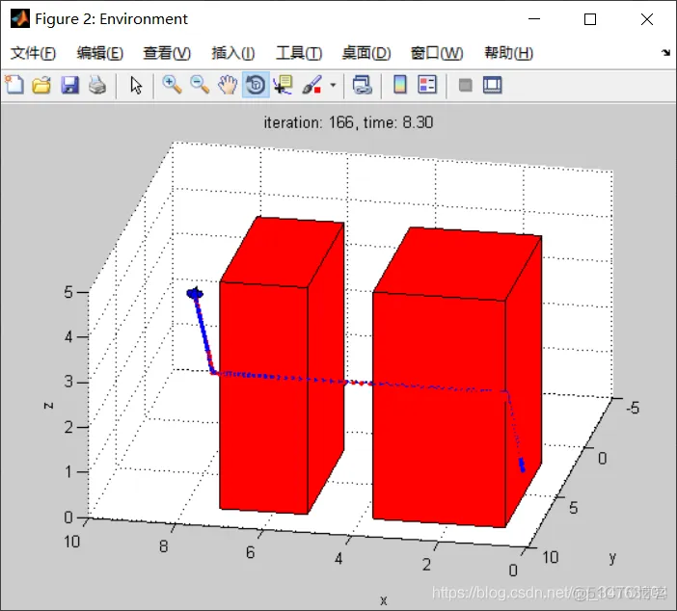Maximize the Figure 2 window
677x611 pixels.
[590, 19]
